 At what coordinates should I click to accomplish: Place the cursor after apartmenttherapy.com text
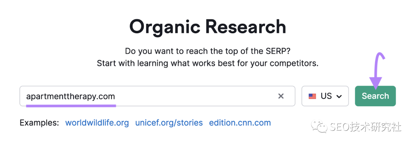tap(116, 96)
